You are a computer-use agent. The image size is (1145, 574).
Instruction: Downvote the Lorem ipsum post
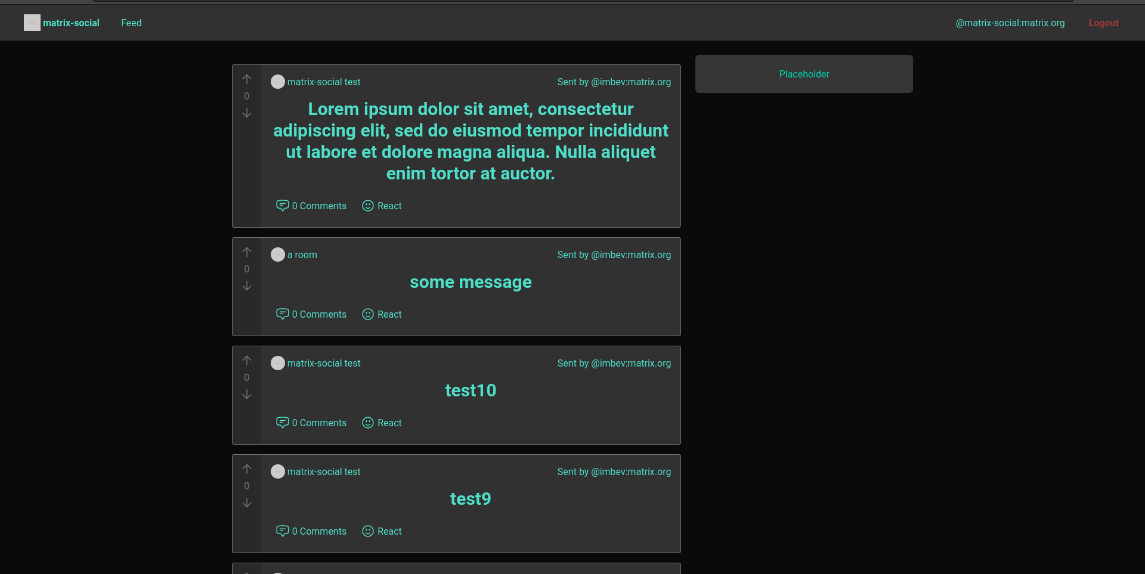[x=247, y=113]
